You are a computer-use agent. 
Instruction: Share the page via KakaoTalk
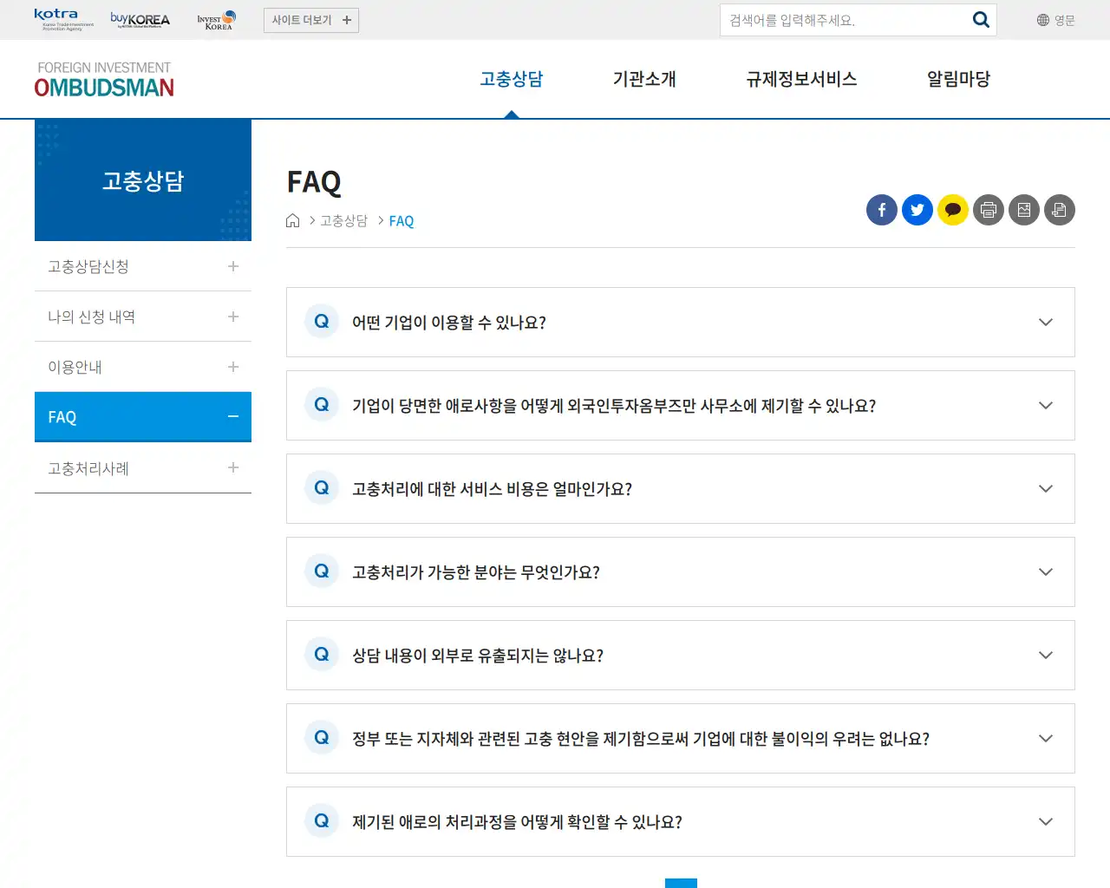[952, 210]
